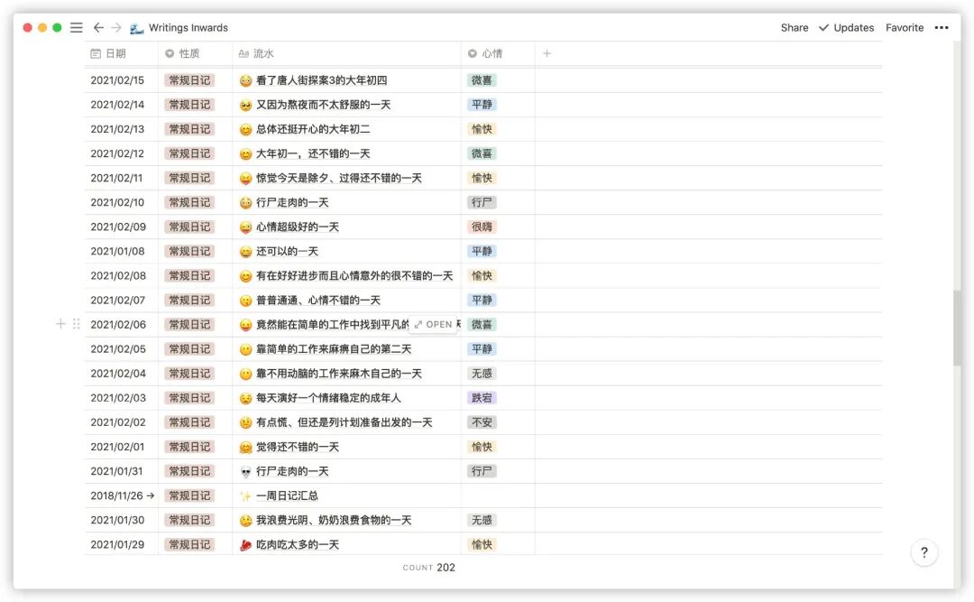Click the drag handle of the 2021/02/06 row
Viewport: 974px width, 602px height.
pos(77,323)
